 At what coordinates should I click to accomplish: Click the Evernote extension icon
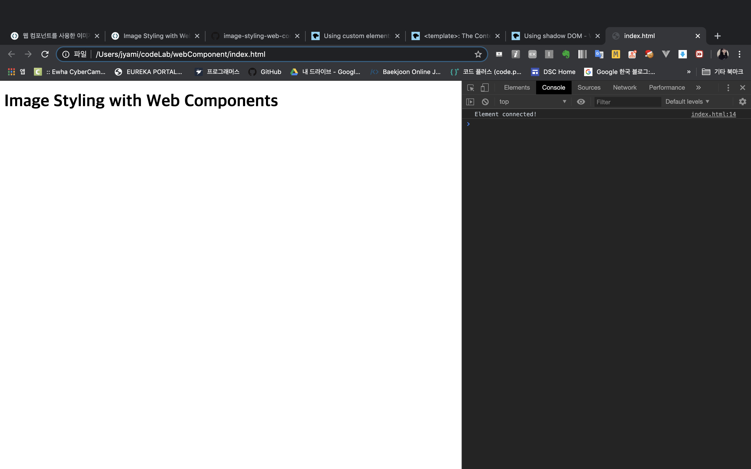pyautogui.click(x=566, y=54)
